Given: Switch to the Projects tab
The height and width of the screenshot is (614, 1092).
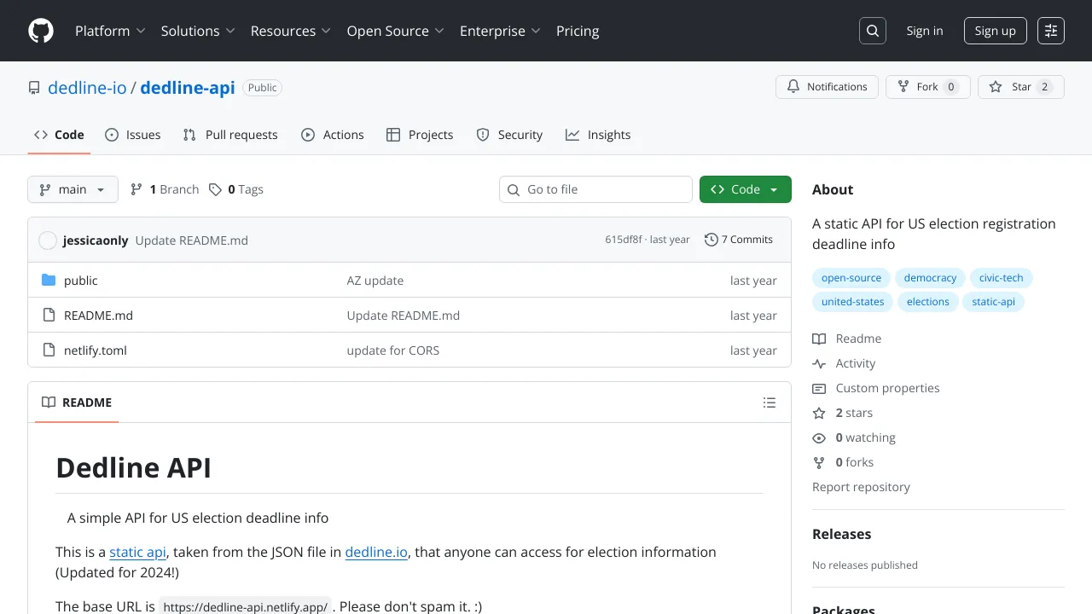Looking at the screenshot, I should (420, 135).
